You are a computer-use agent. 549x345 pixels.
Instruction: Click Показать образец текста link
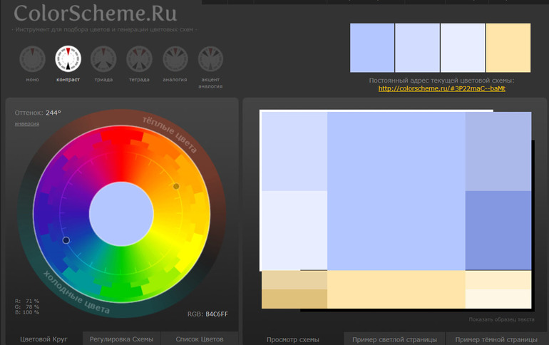tap(501, 319)
